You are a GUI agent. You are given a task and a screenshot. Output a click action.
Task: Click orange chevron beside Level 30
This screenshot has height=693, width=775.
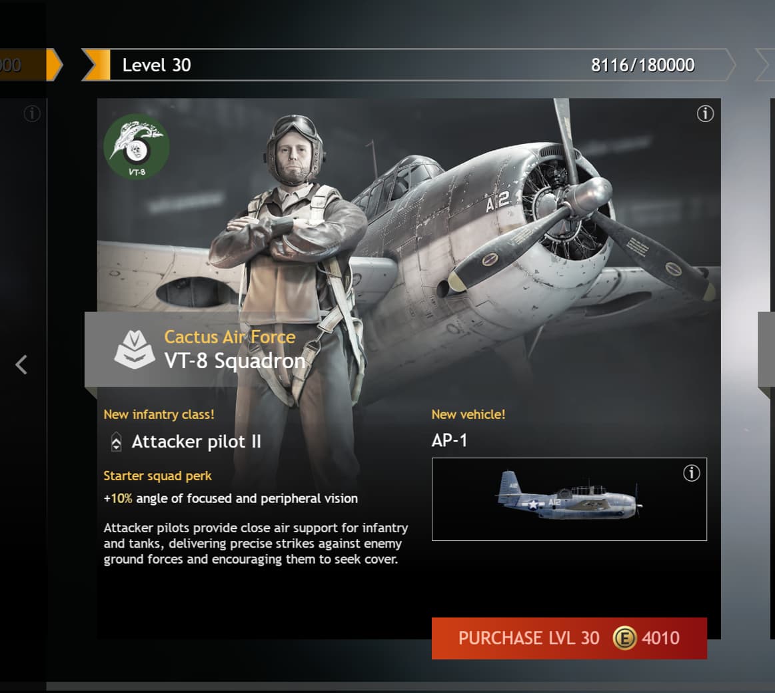click(96, 65)
